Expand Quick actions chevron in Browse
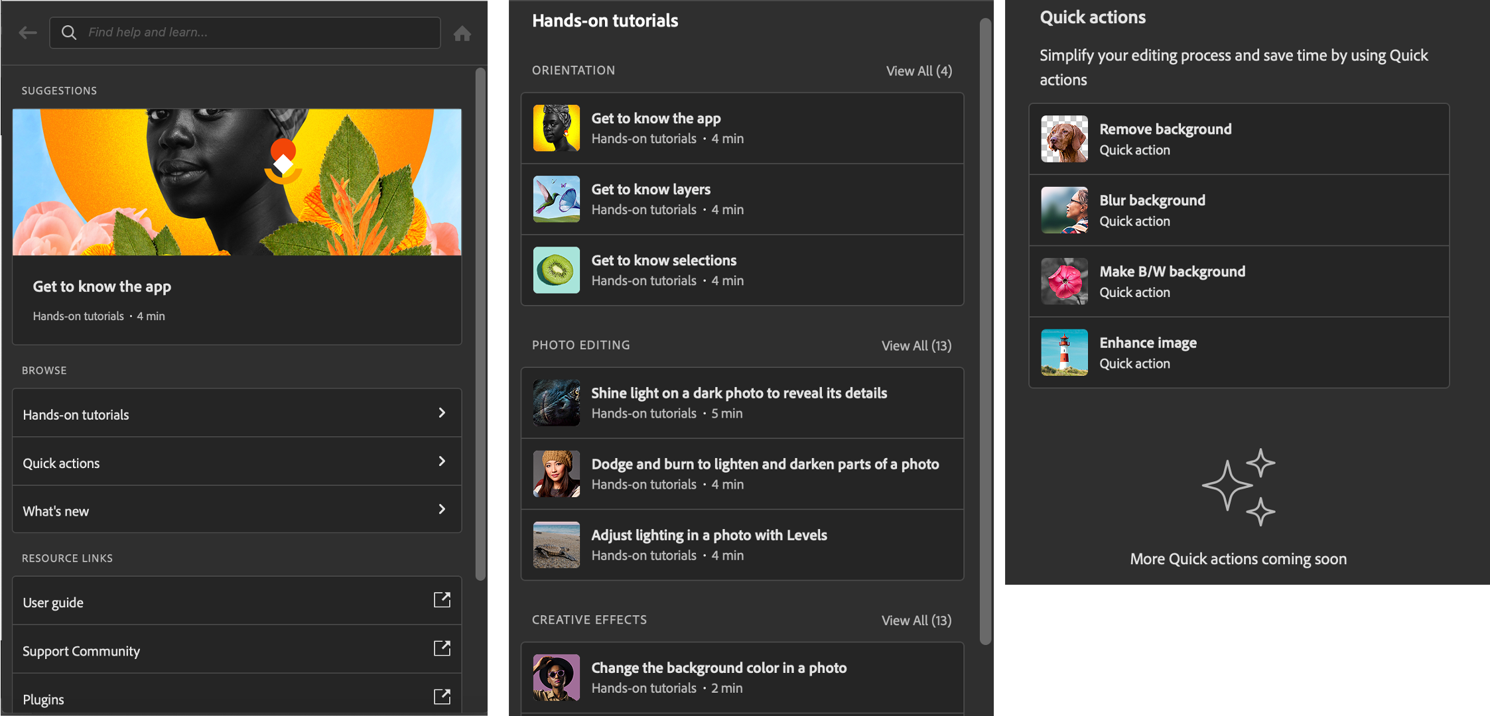Viewport: 1490px width, 716px height. tap(442, 461)
